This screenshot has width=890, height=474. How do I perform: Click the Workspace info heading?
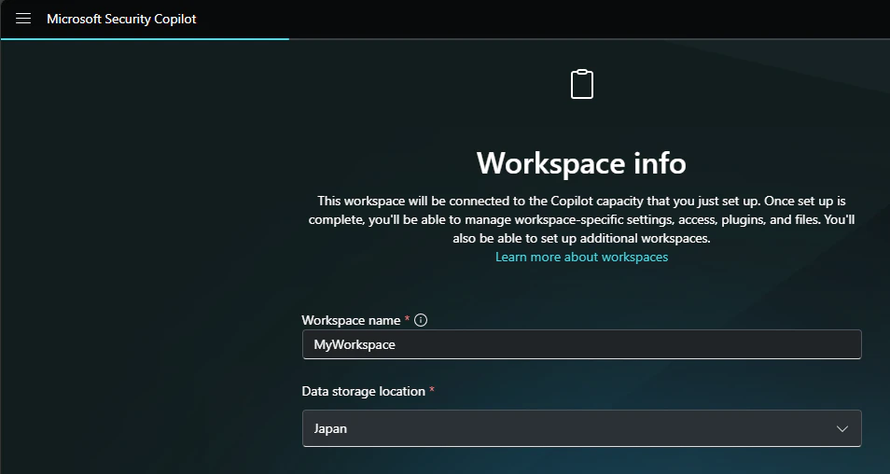point(582,163)
